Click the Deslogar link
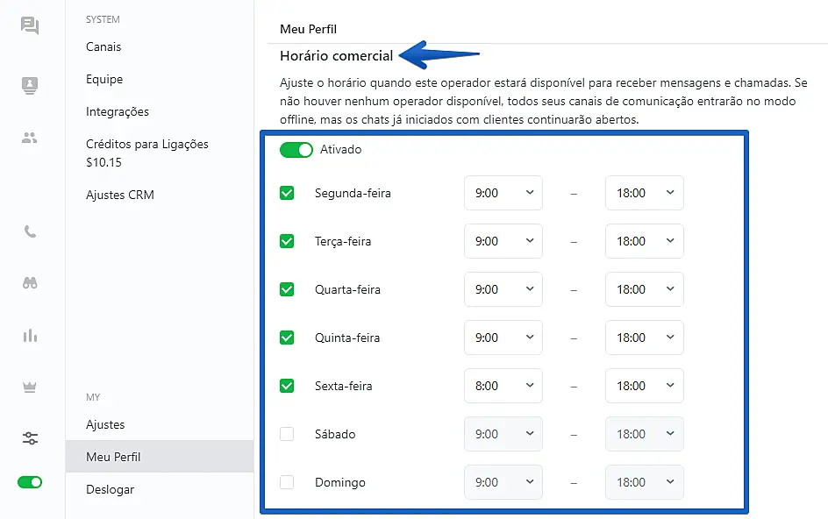828x519 pixels. (x=111, y=489)
